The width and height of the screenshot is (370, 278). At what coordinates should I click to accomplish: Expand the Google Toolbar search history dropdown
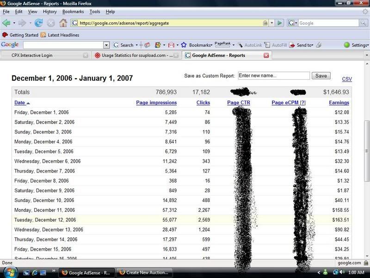(x=106, y=45)
